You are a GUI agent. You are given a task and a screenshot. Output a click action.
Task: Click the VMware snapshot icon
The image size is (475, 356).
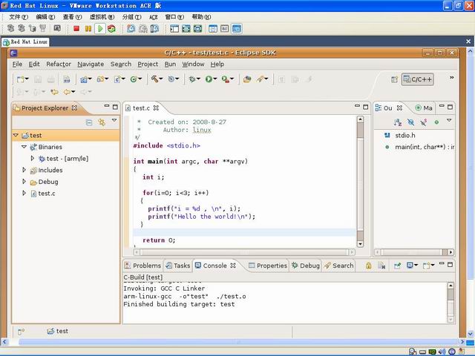[x=131, y=29]
